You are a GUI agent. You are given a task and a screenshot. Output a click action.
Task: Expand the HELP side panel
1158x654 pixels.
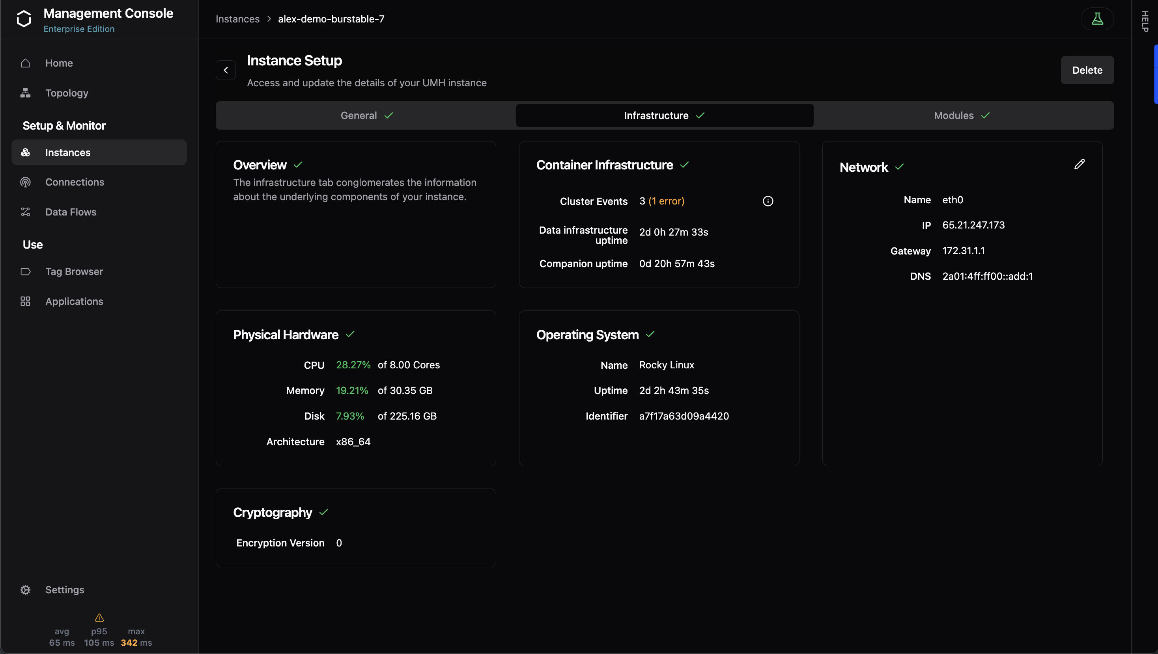1145,22
